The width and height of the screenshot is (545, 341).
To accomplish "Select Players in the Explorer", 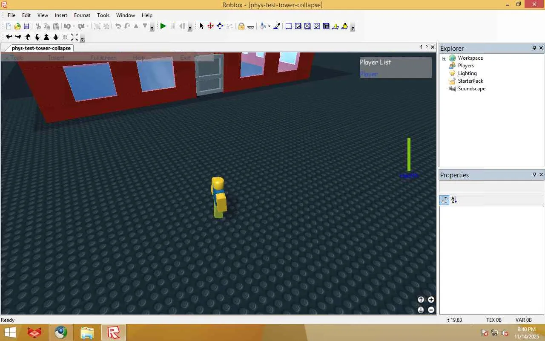I will (x=466, y=66).
